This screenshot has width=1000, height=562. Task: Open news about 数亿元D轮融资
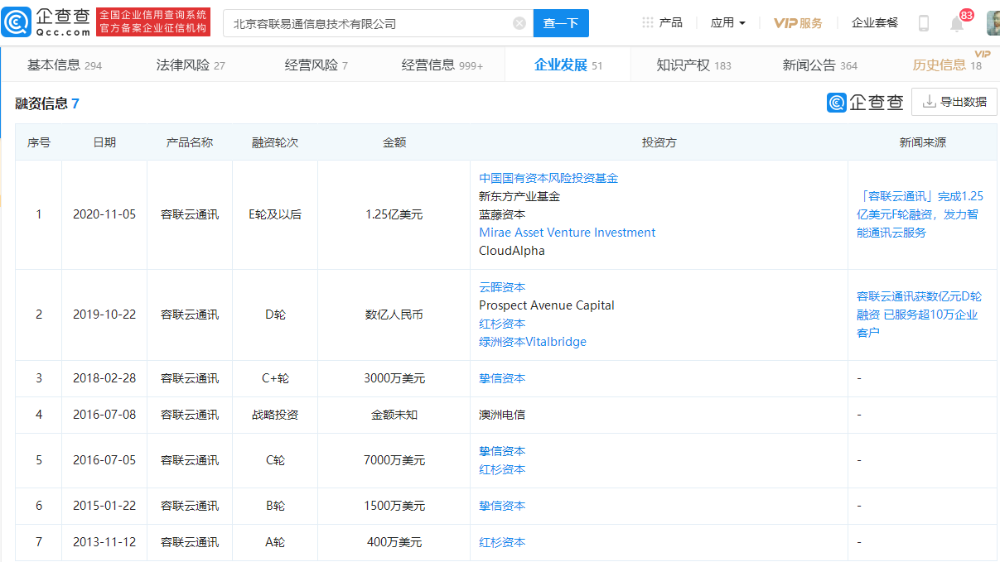pyautogui.click(x=918, y=315)
